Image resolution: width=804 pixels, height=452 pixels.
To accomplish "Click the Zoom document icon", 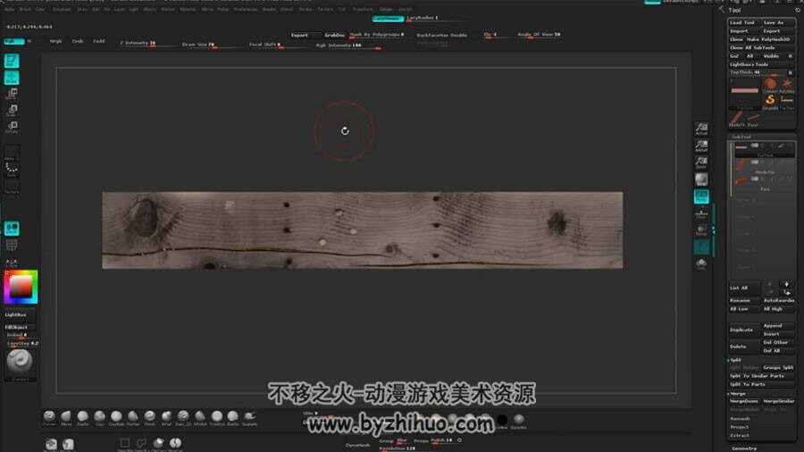I will pyautogui.click(x=701, y=163).
